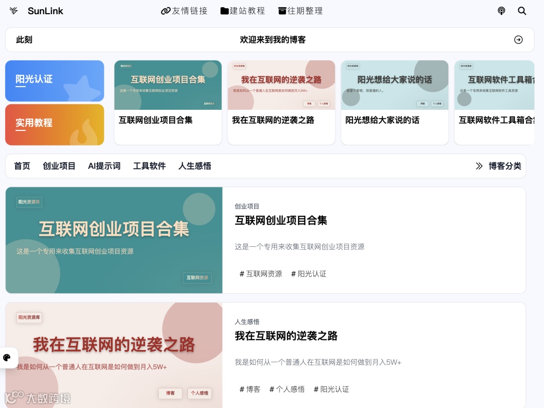Open the orange 实用教程 category card

coord(54,124)
